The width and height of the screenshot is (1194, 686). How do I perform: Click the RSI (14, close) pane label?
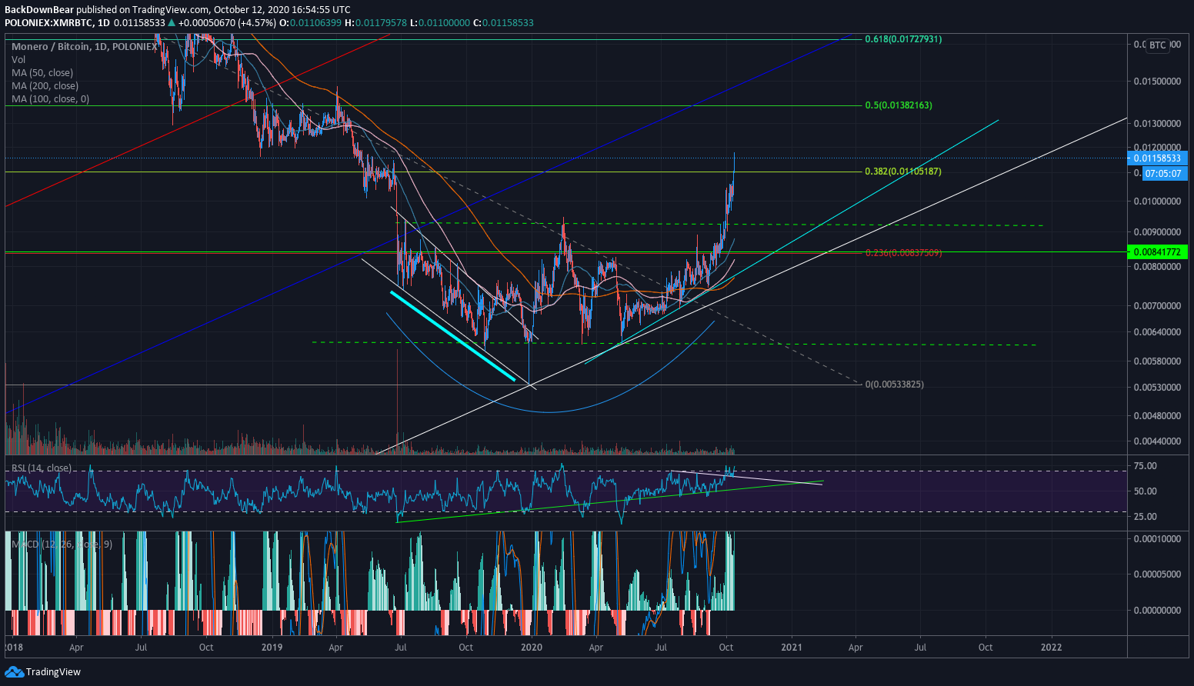tap(42, 468)
